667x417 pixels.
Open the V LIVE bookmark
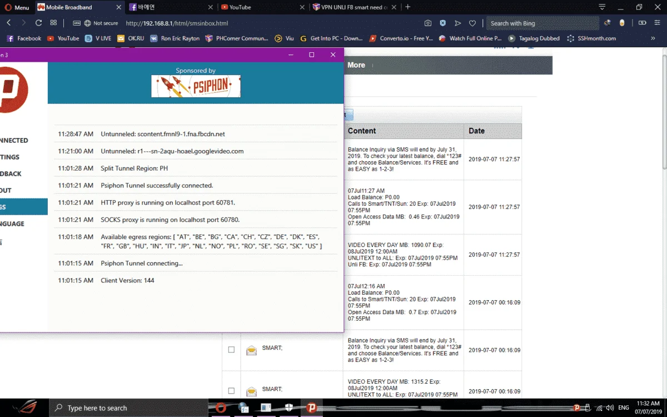[x=98, y=38]
